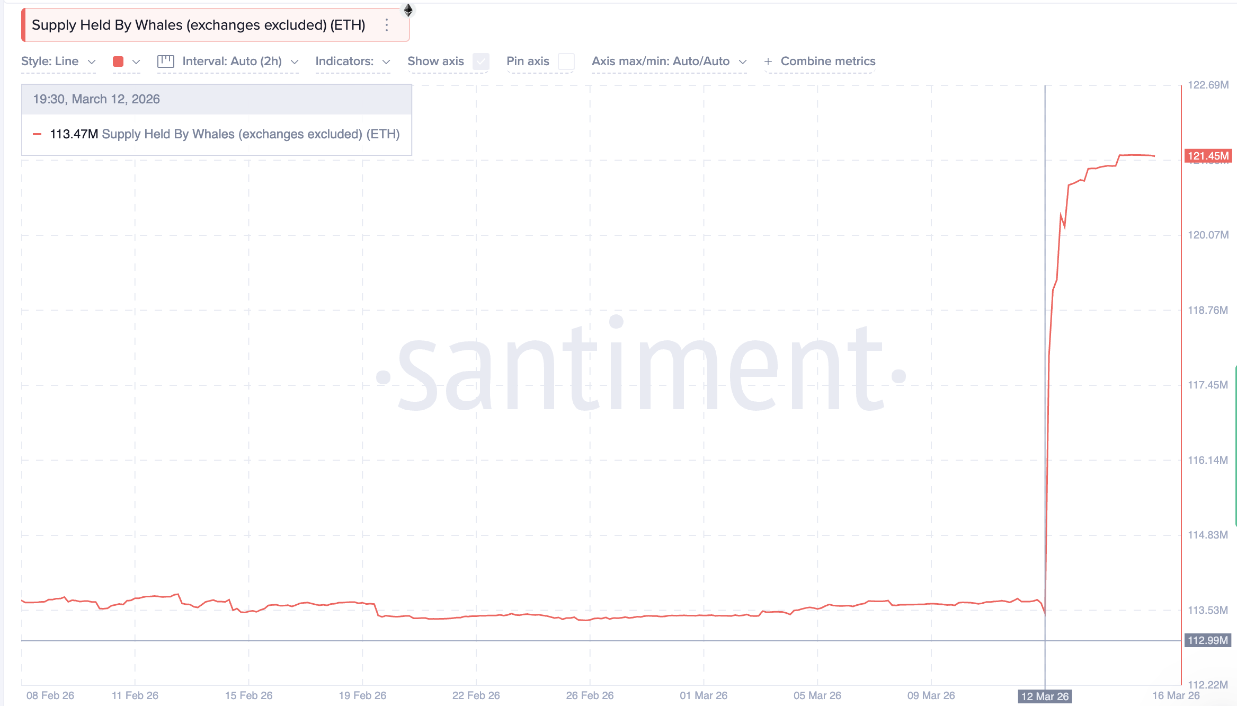Toggle the Show axis checkbox
This screenshot has height=706, width=1237.
click(x=480, y=61)
